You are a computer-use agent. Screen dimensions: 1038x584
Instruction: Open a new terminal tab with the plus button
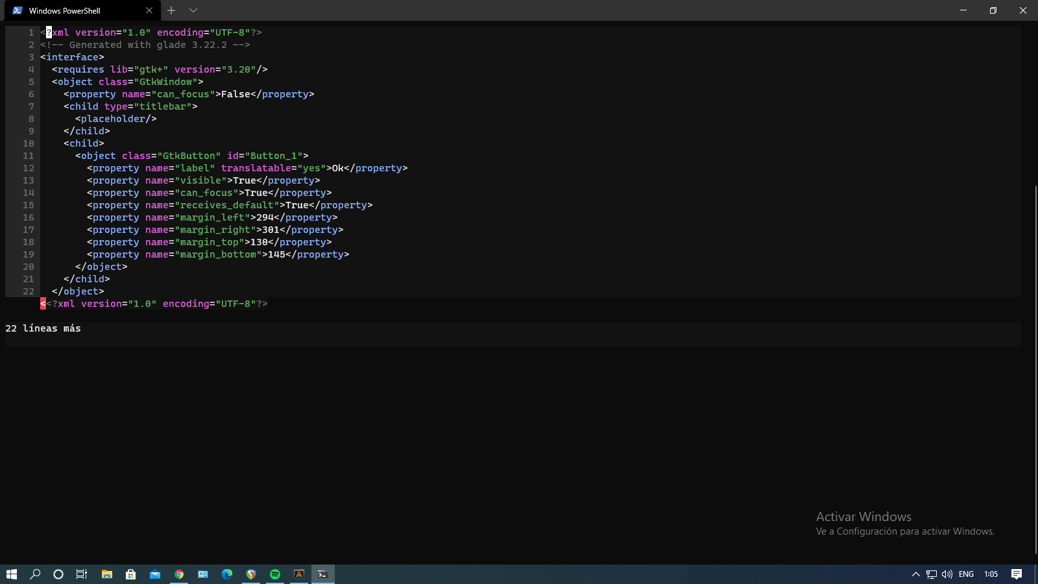(x=171, y=10)
